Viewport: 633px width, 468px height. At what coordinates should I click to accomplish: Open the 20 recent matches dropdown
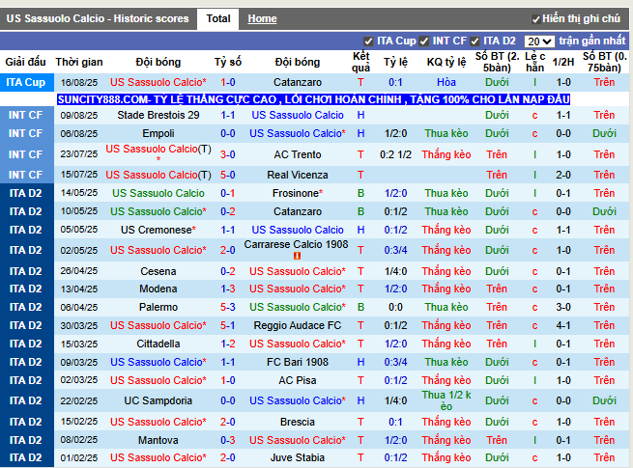tap(539, 41)
